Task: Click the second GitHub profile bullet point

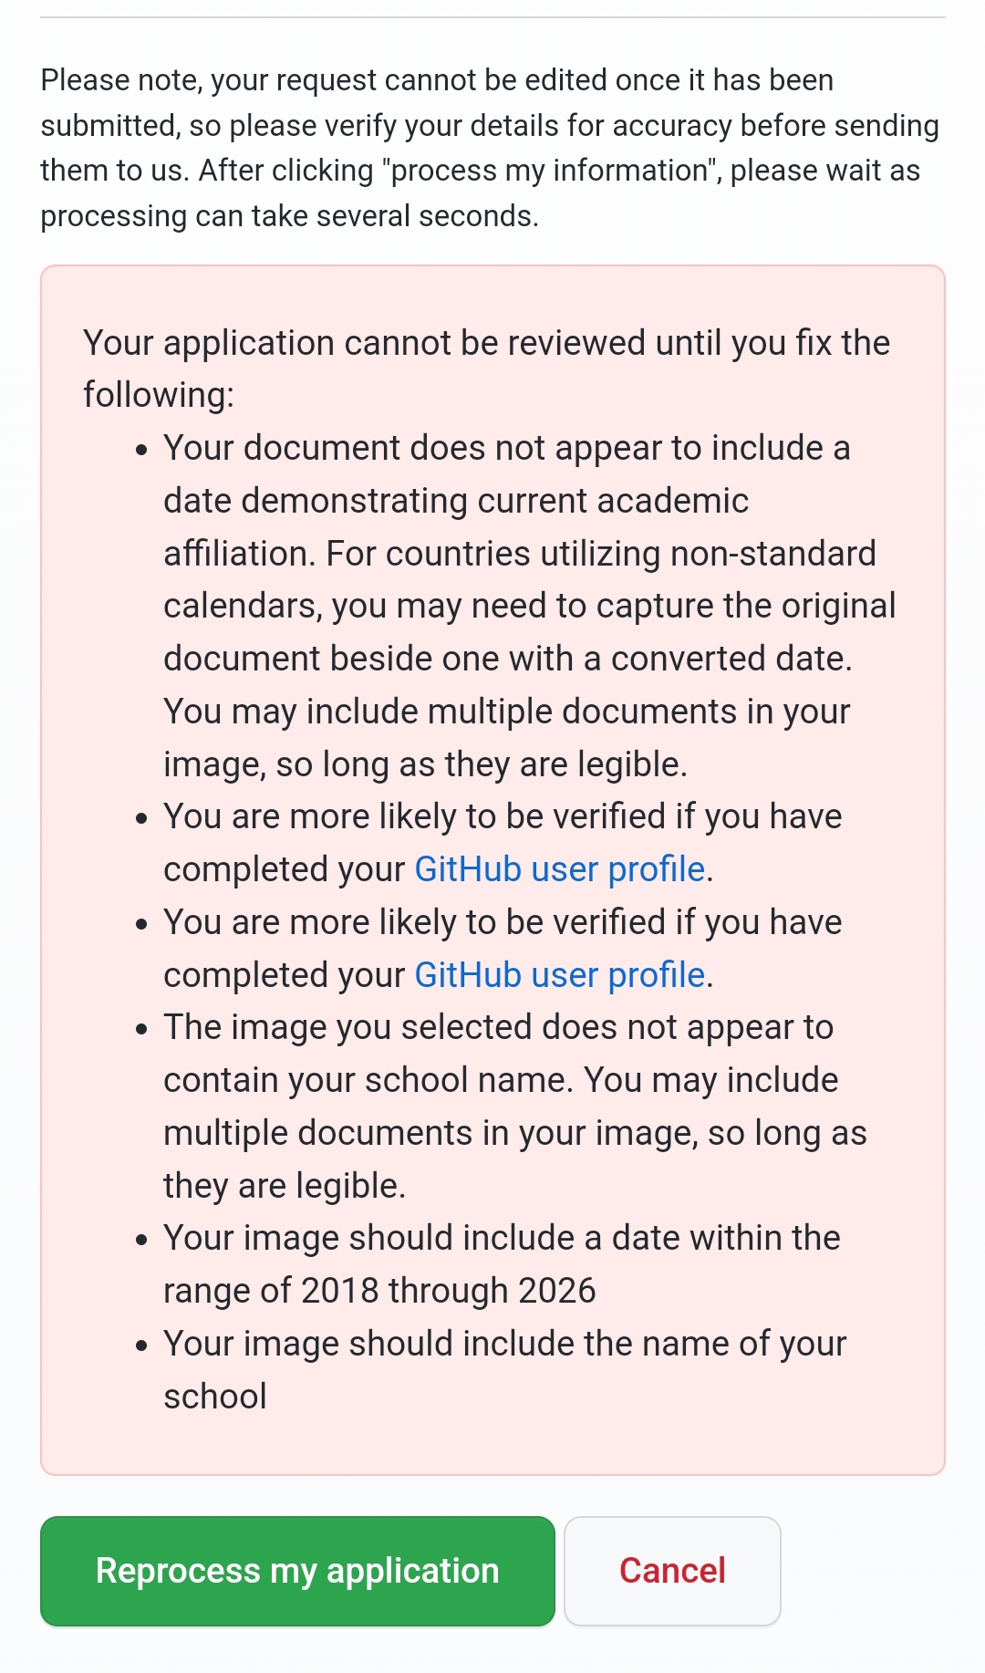Action: [503, 947]
